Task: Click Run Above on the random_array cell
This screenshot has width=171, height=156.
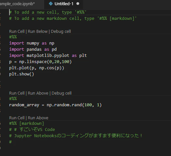Action: pyautogui.click(x=38, y=93)
